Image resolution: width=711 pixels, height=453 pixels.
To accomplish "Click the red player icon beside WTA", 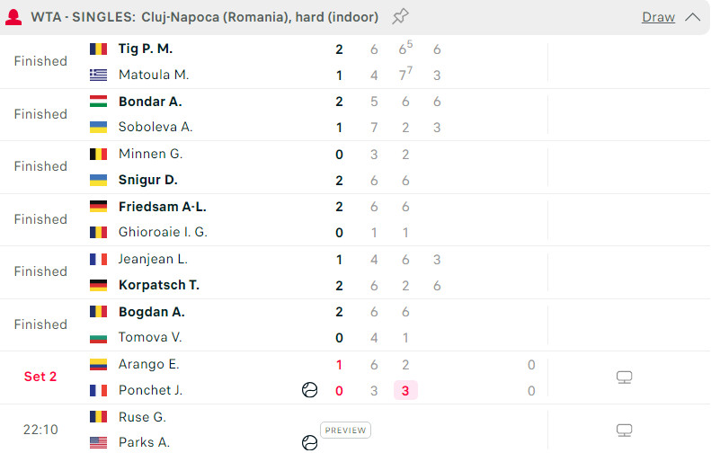I will click(x=14, y=17).
